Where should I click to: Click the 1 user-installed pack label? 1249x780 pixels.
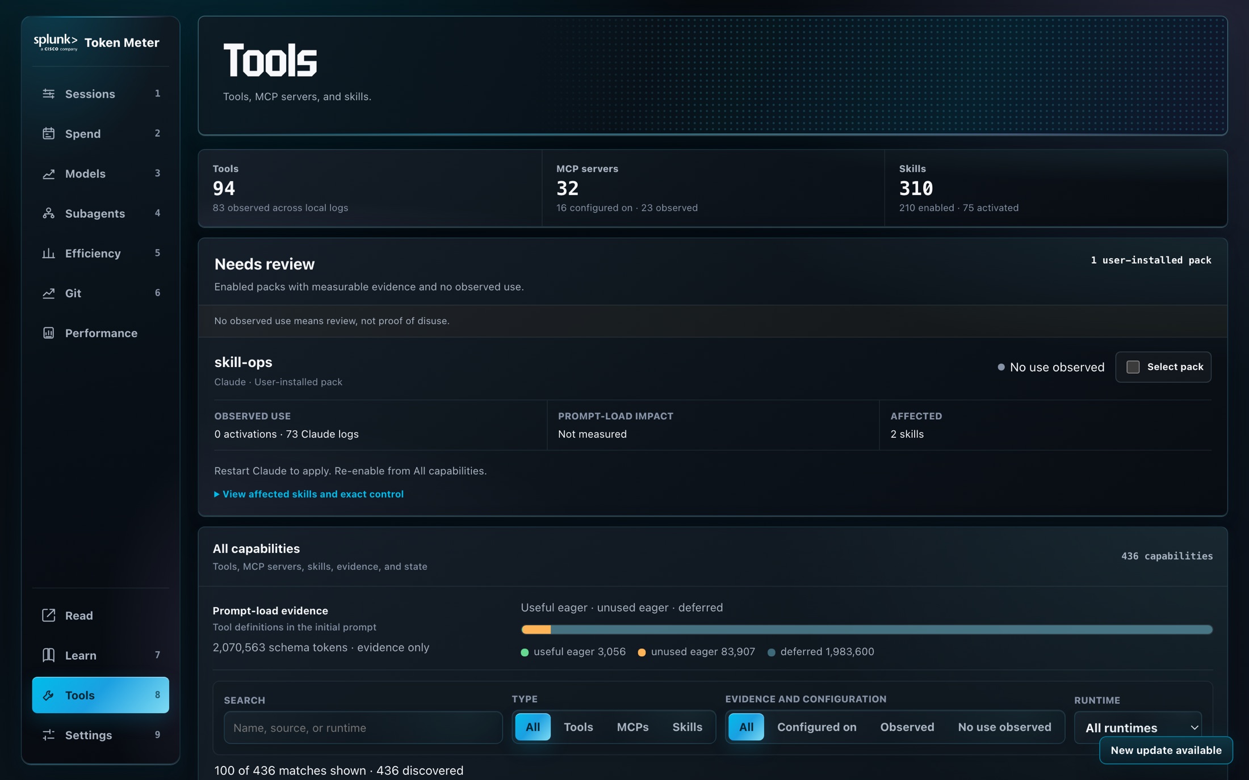tap(1151, 260)
